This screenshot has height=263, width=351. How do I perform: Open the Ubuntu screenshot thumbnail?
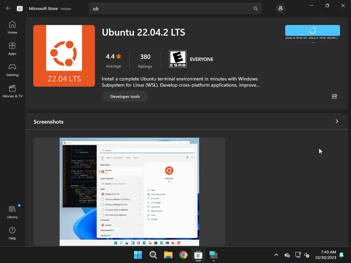tap(129, 192)
